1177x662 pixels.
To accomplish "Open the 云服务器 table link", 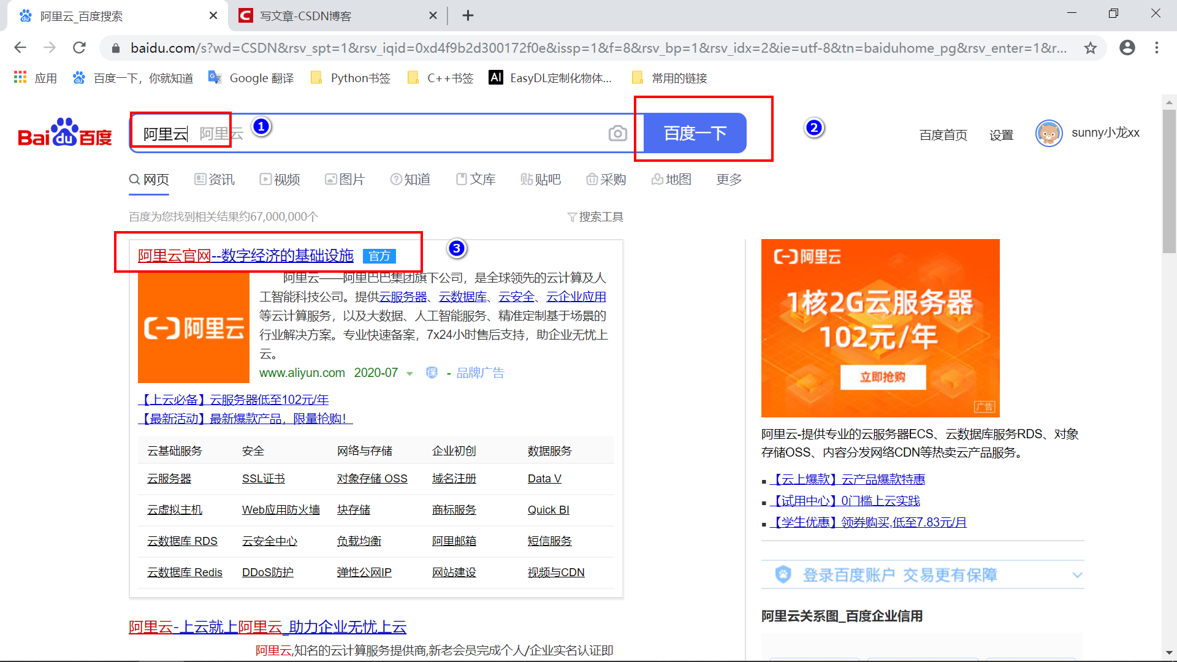I will click(169, 479).
